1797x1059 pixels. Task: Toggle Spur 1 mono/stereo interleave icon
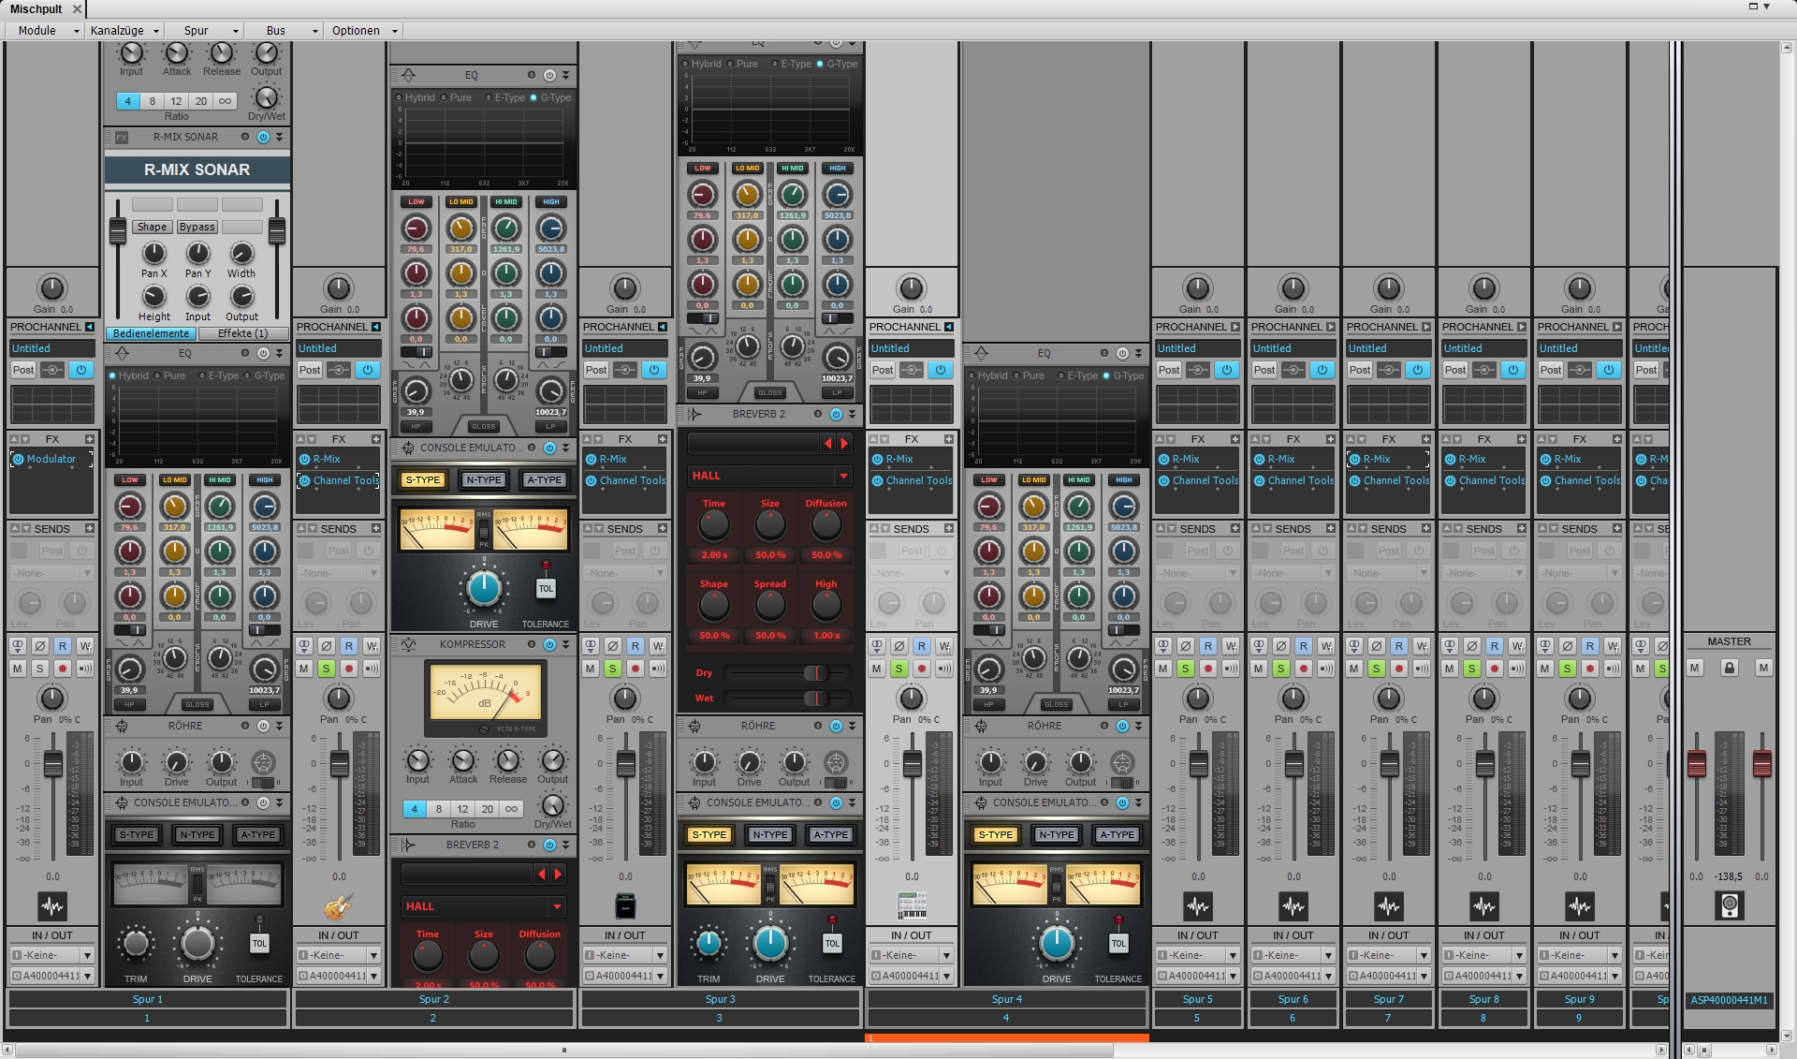pyautogui.click(x=18, y=646)
